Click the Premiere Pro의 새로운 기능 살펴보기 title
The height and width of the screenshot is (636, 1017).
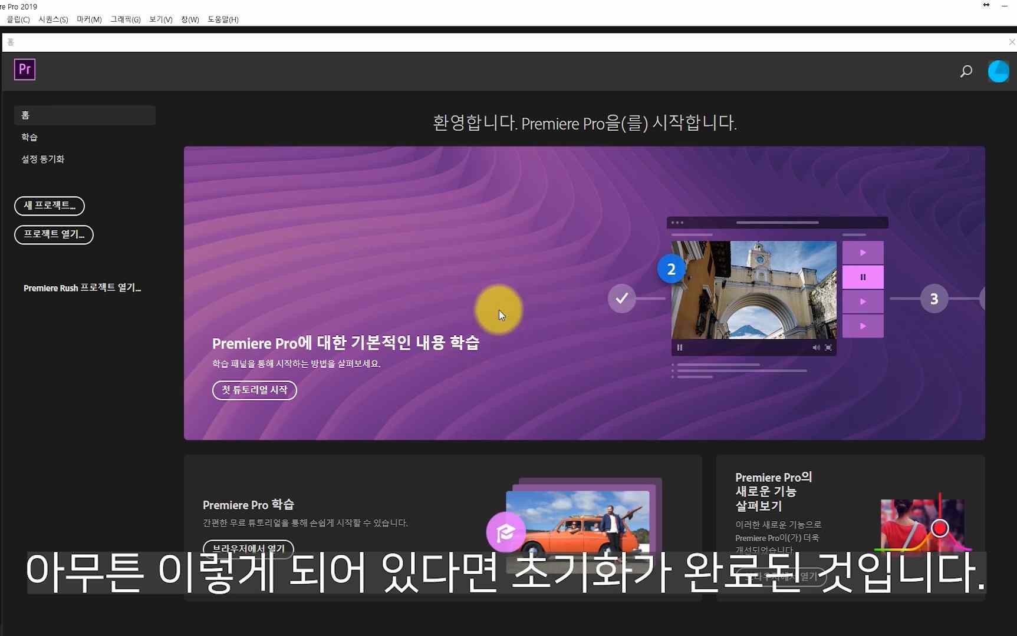774,491
